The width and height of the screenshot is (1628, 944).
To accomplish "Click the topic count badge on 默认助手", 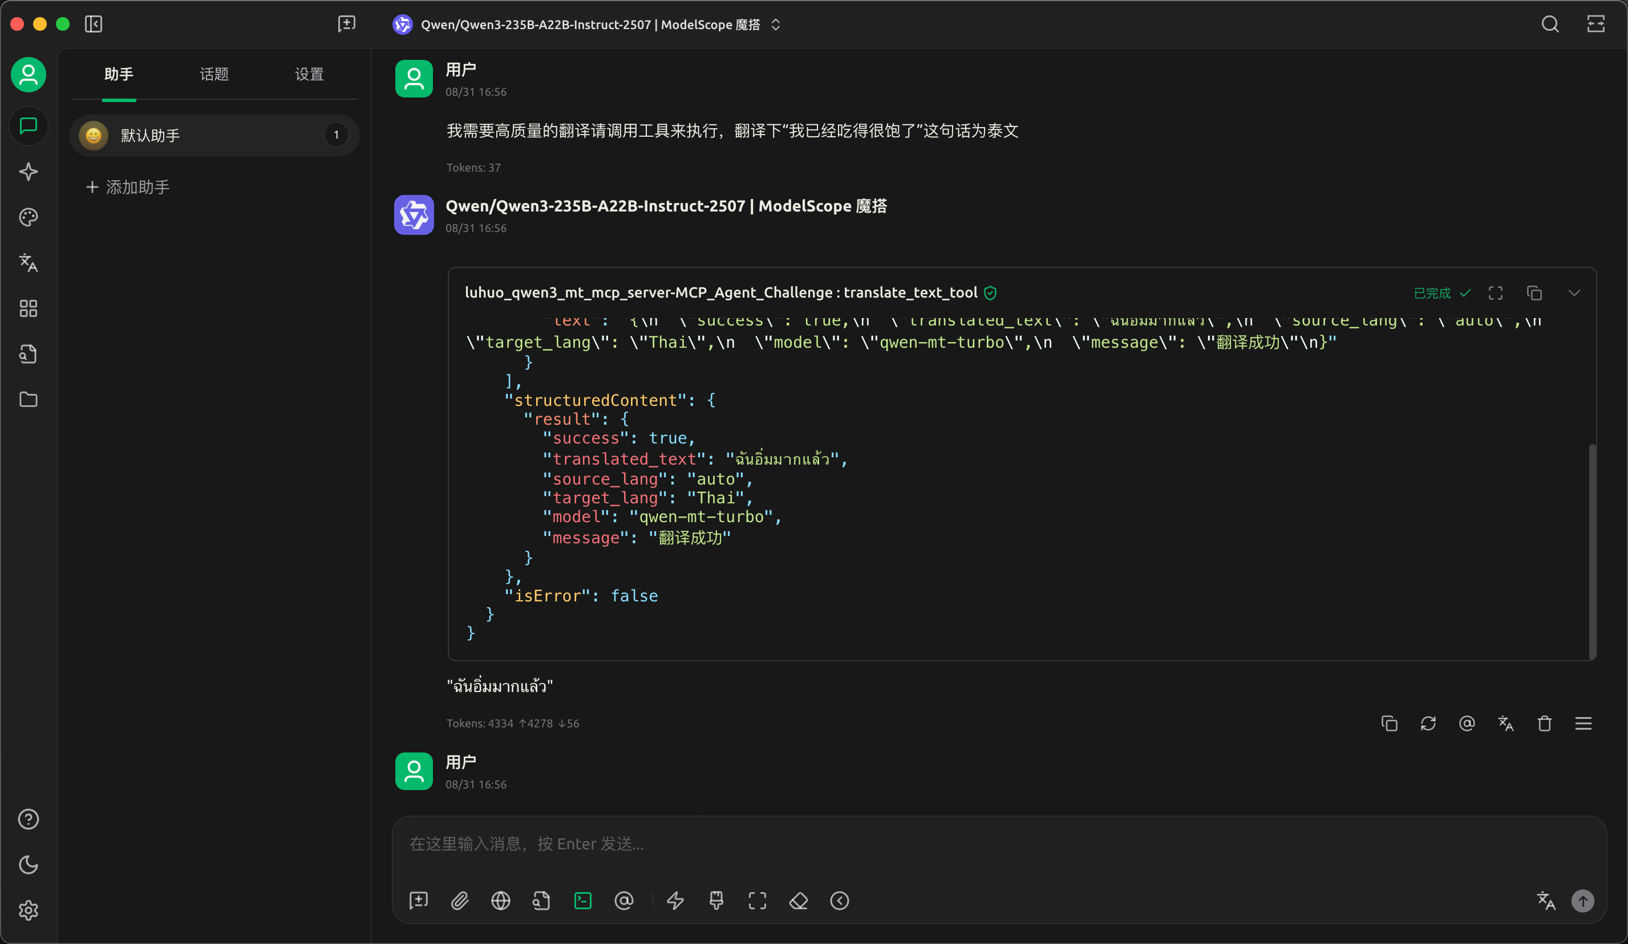I will 336,135.
